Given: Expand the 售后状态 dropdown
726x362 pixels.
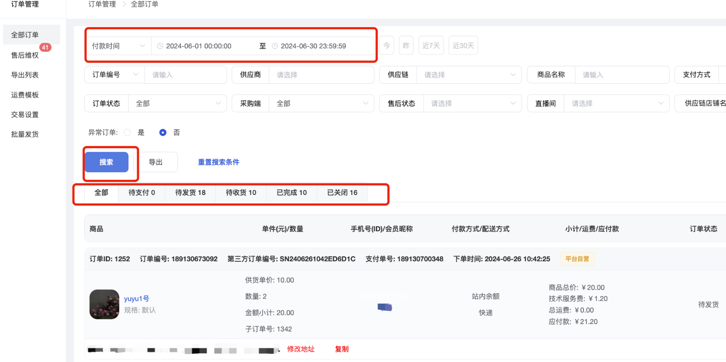Looking at the screenshot, I should coord(472,103).
